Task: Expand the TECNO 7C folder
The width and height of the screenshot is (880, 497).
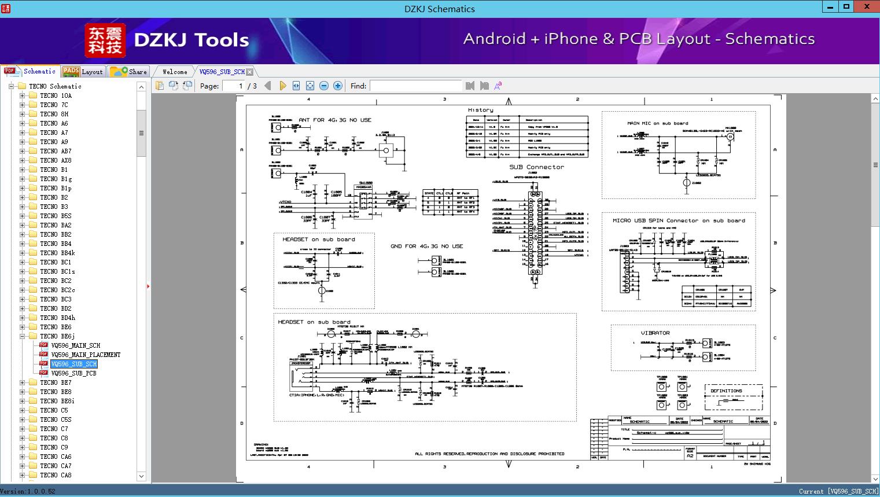Action: (22, 105)
